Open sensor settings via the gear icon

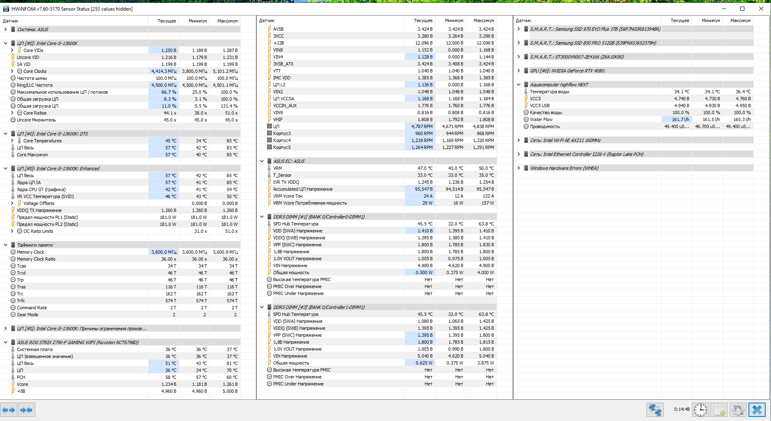click(738, 410)
